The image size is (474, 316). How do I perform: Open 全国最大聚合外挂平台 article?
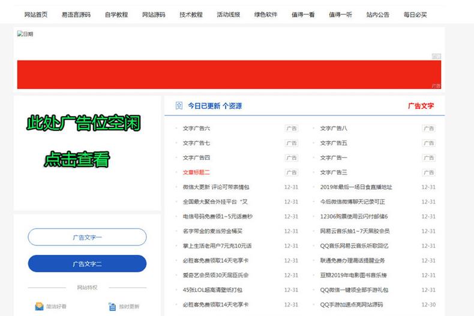pyautogui.click(x=215, y=202)
